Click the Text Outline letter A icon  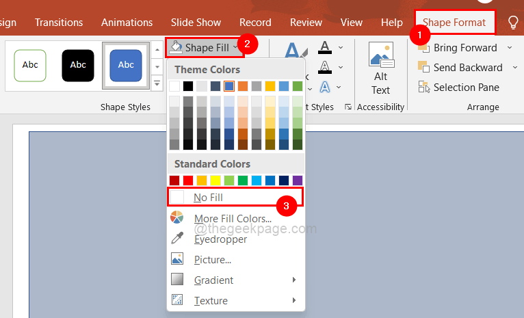point(325,67)
